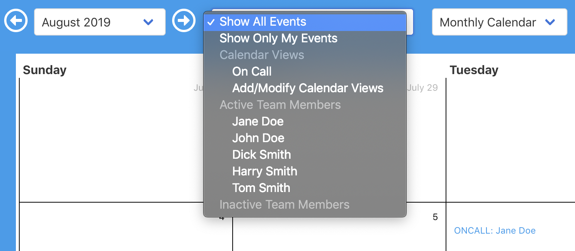Choose Show Only My Events

278,39
